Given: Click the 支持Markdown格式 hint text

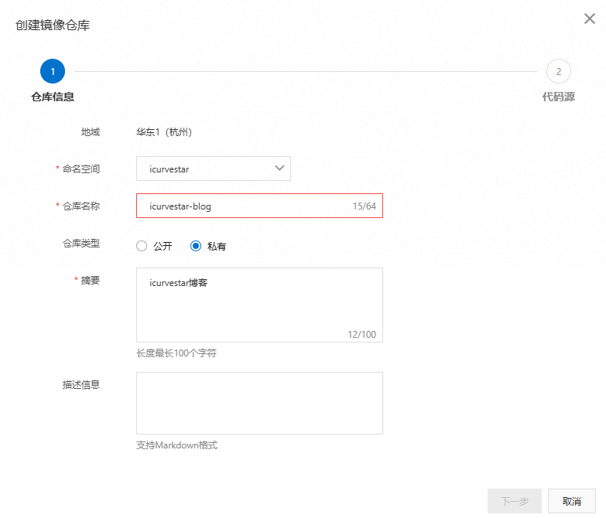Looking at the screenshot, I should coord(176,445).
